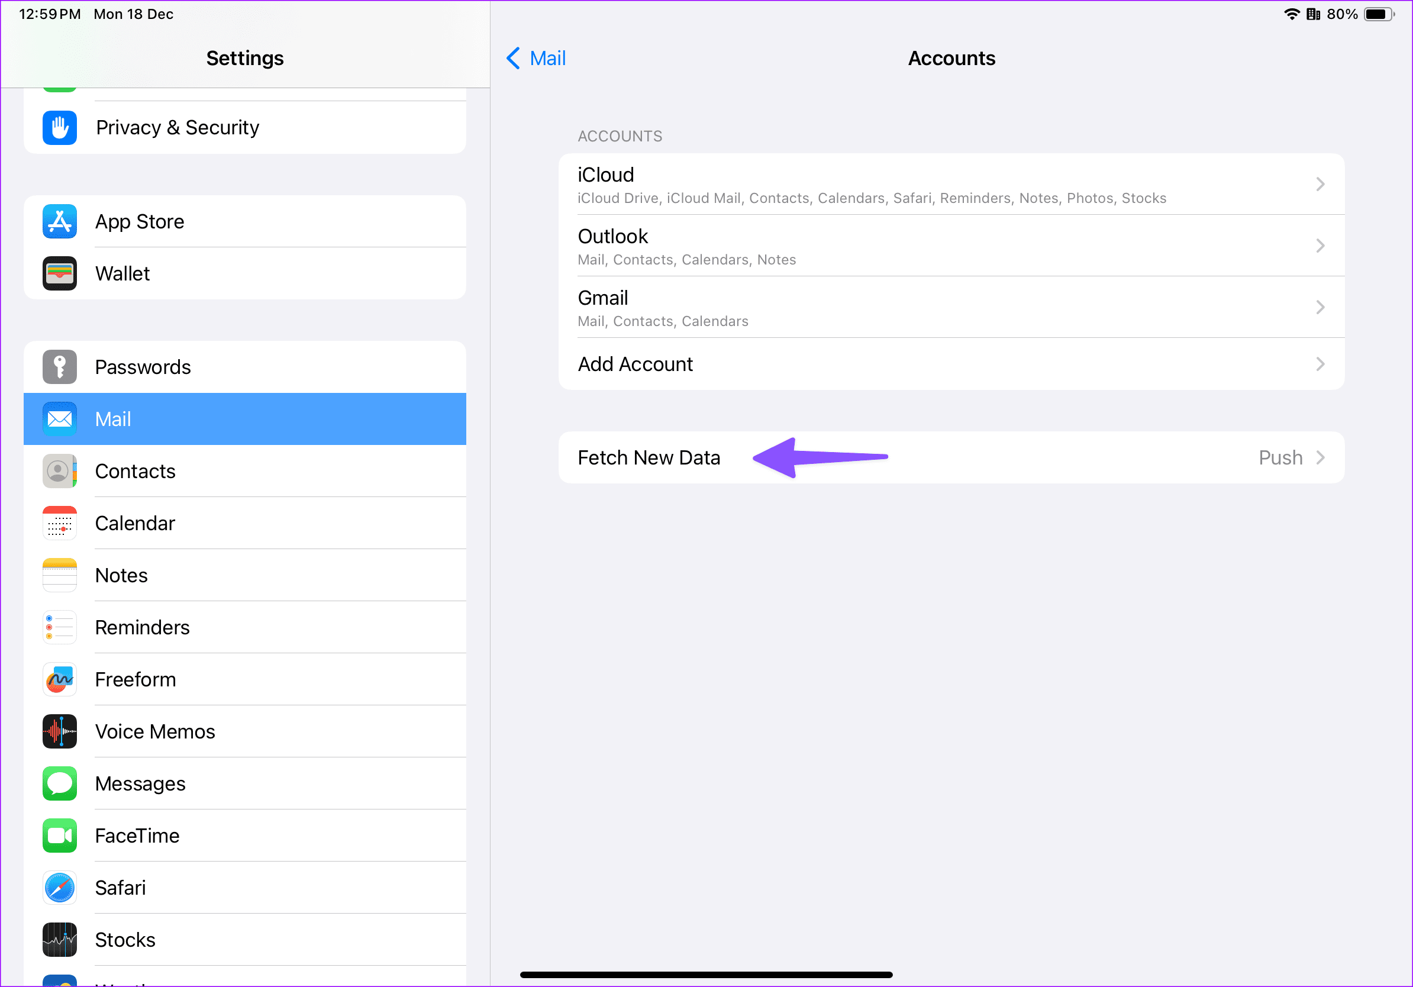Open Fetch New Data options

650,457
